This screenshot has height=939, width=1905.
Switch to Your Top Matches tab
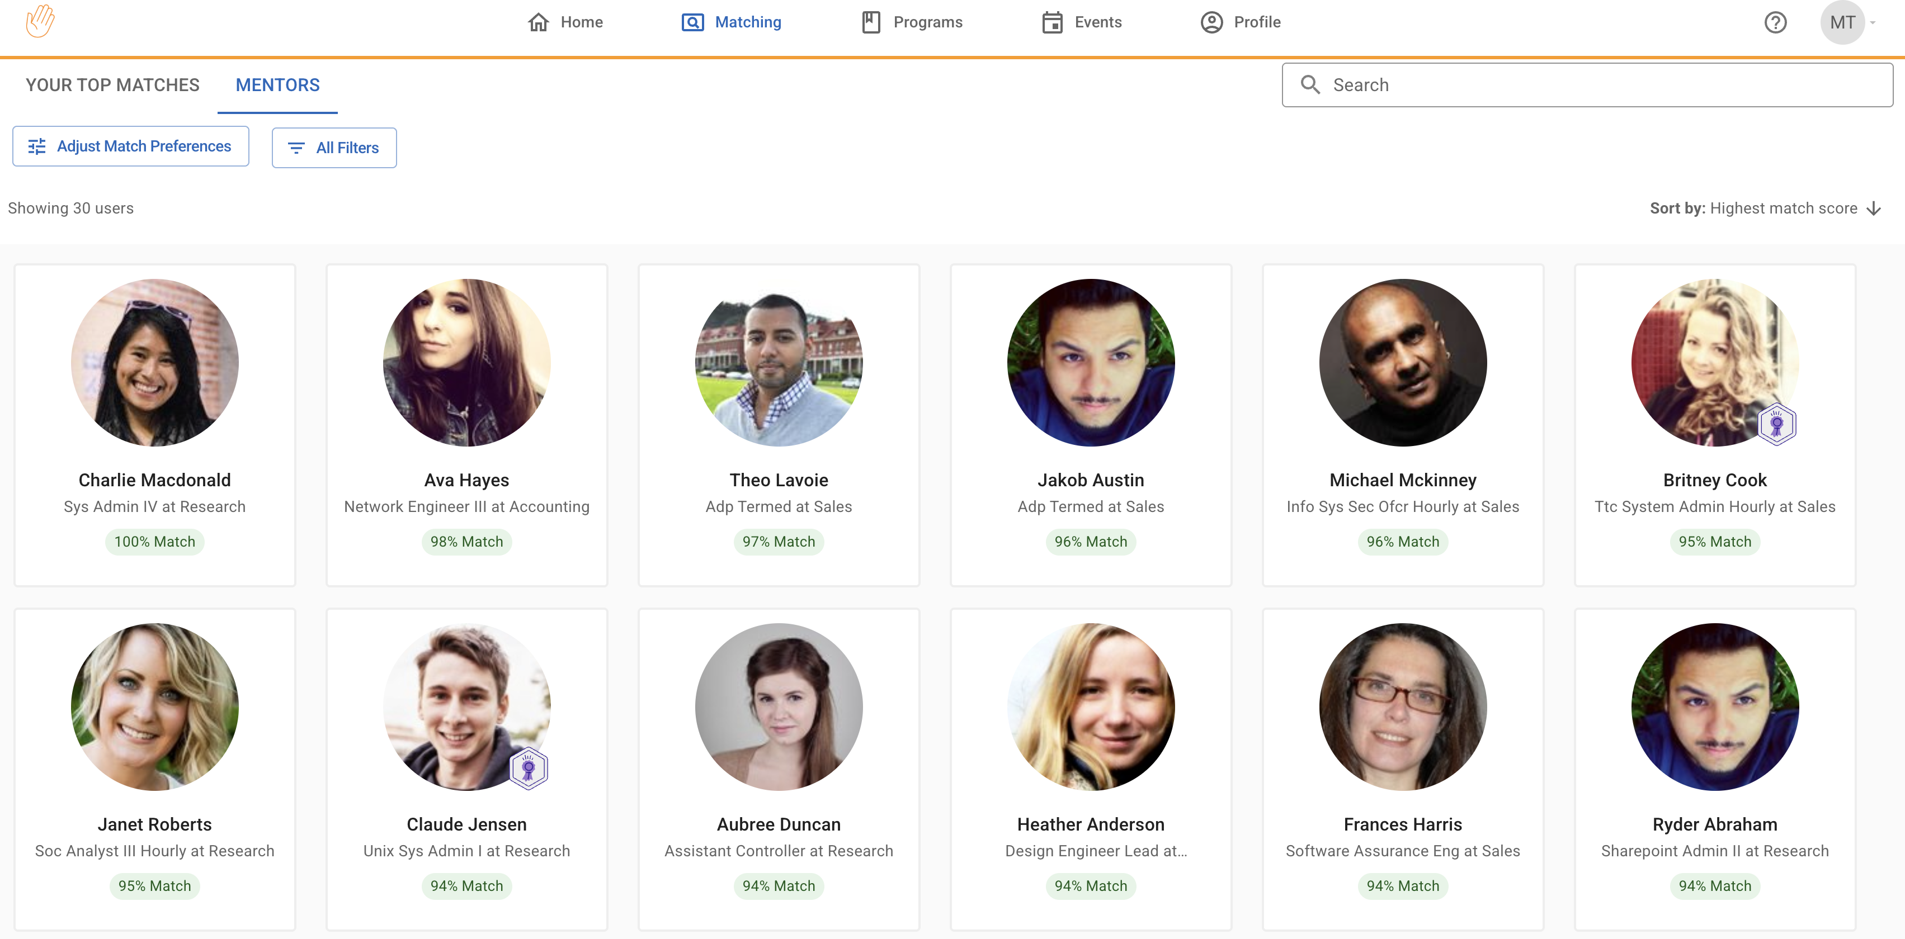point(112,85)
